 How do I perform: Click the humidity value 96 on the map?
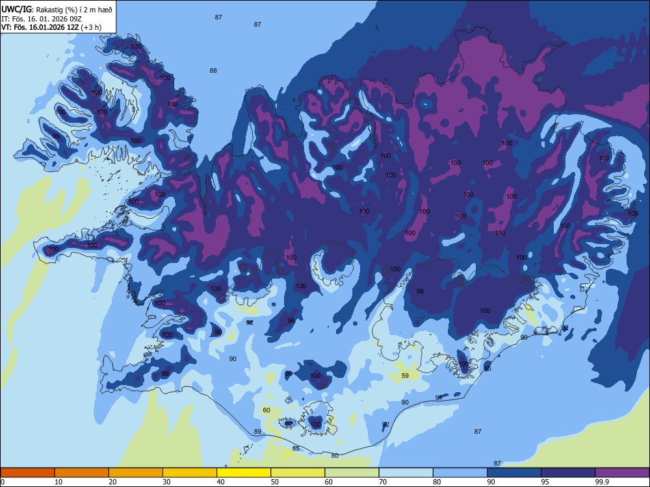click(289, 374)
